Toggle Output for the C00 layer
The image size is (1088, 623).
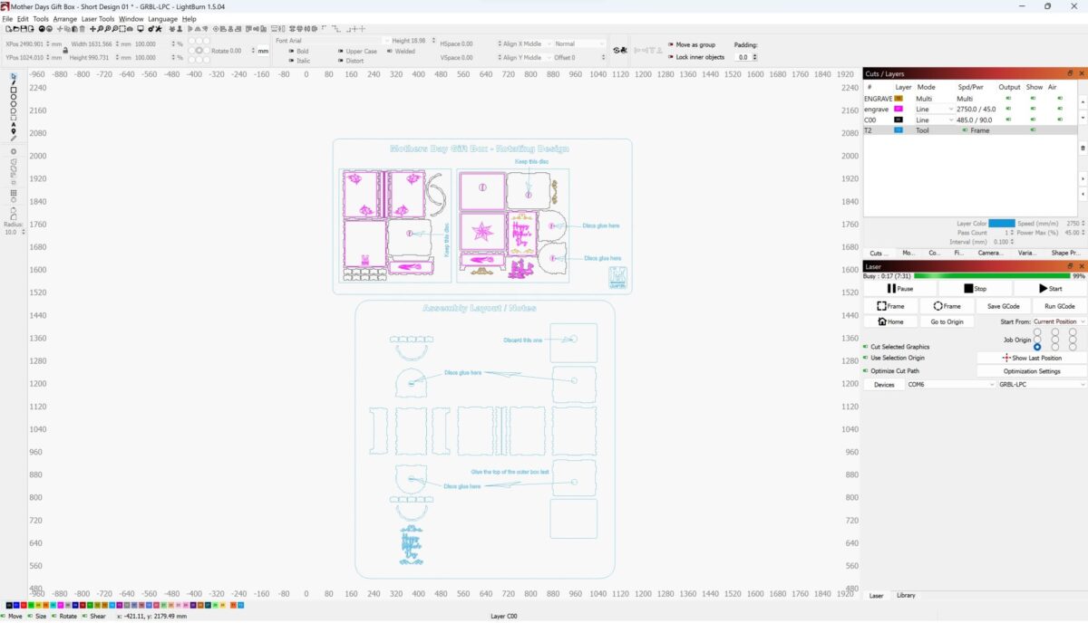(x=1007, y=120)
